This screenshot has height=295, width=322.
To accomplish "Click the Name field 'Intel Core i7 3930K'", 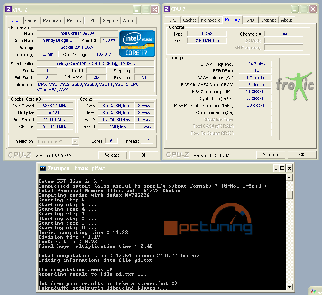I will [77, 33].
